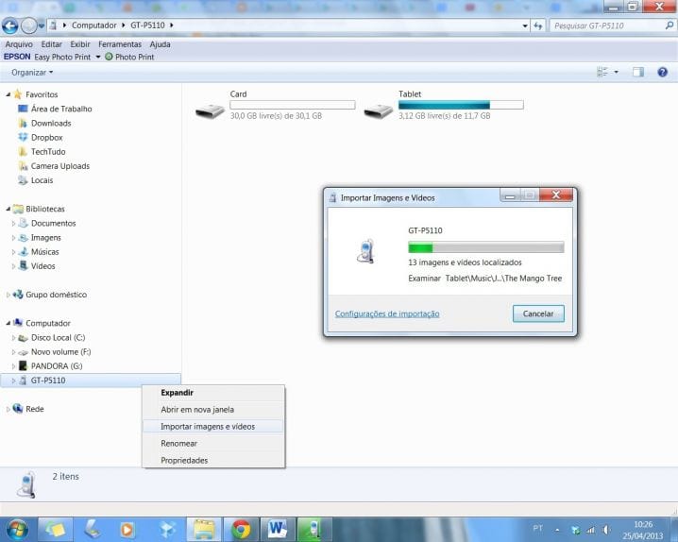Expand Disco Local (C:) tree node

[13, 337]
